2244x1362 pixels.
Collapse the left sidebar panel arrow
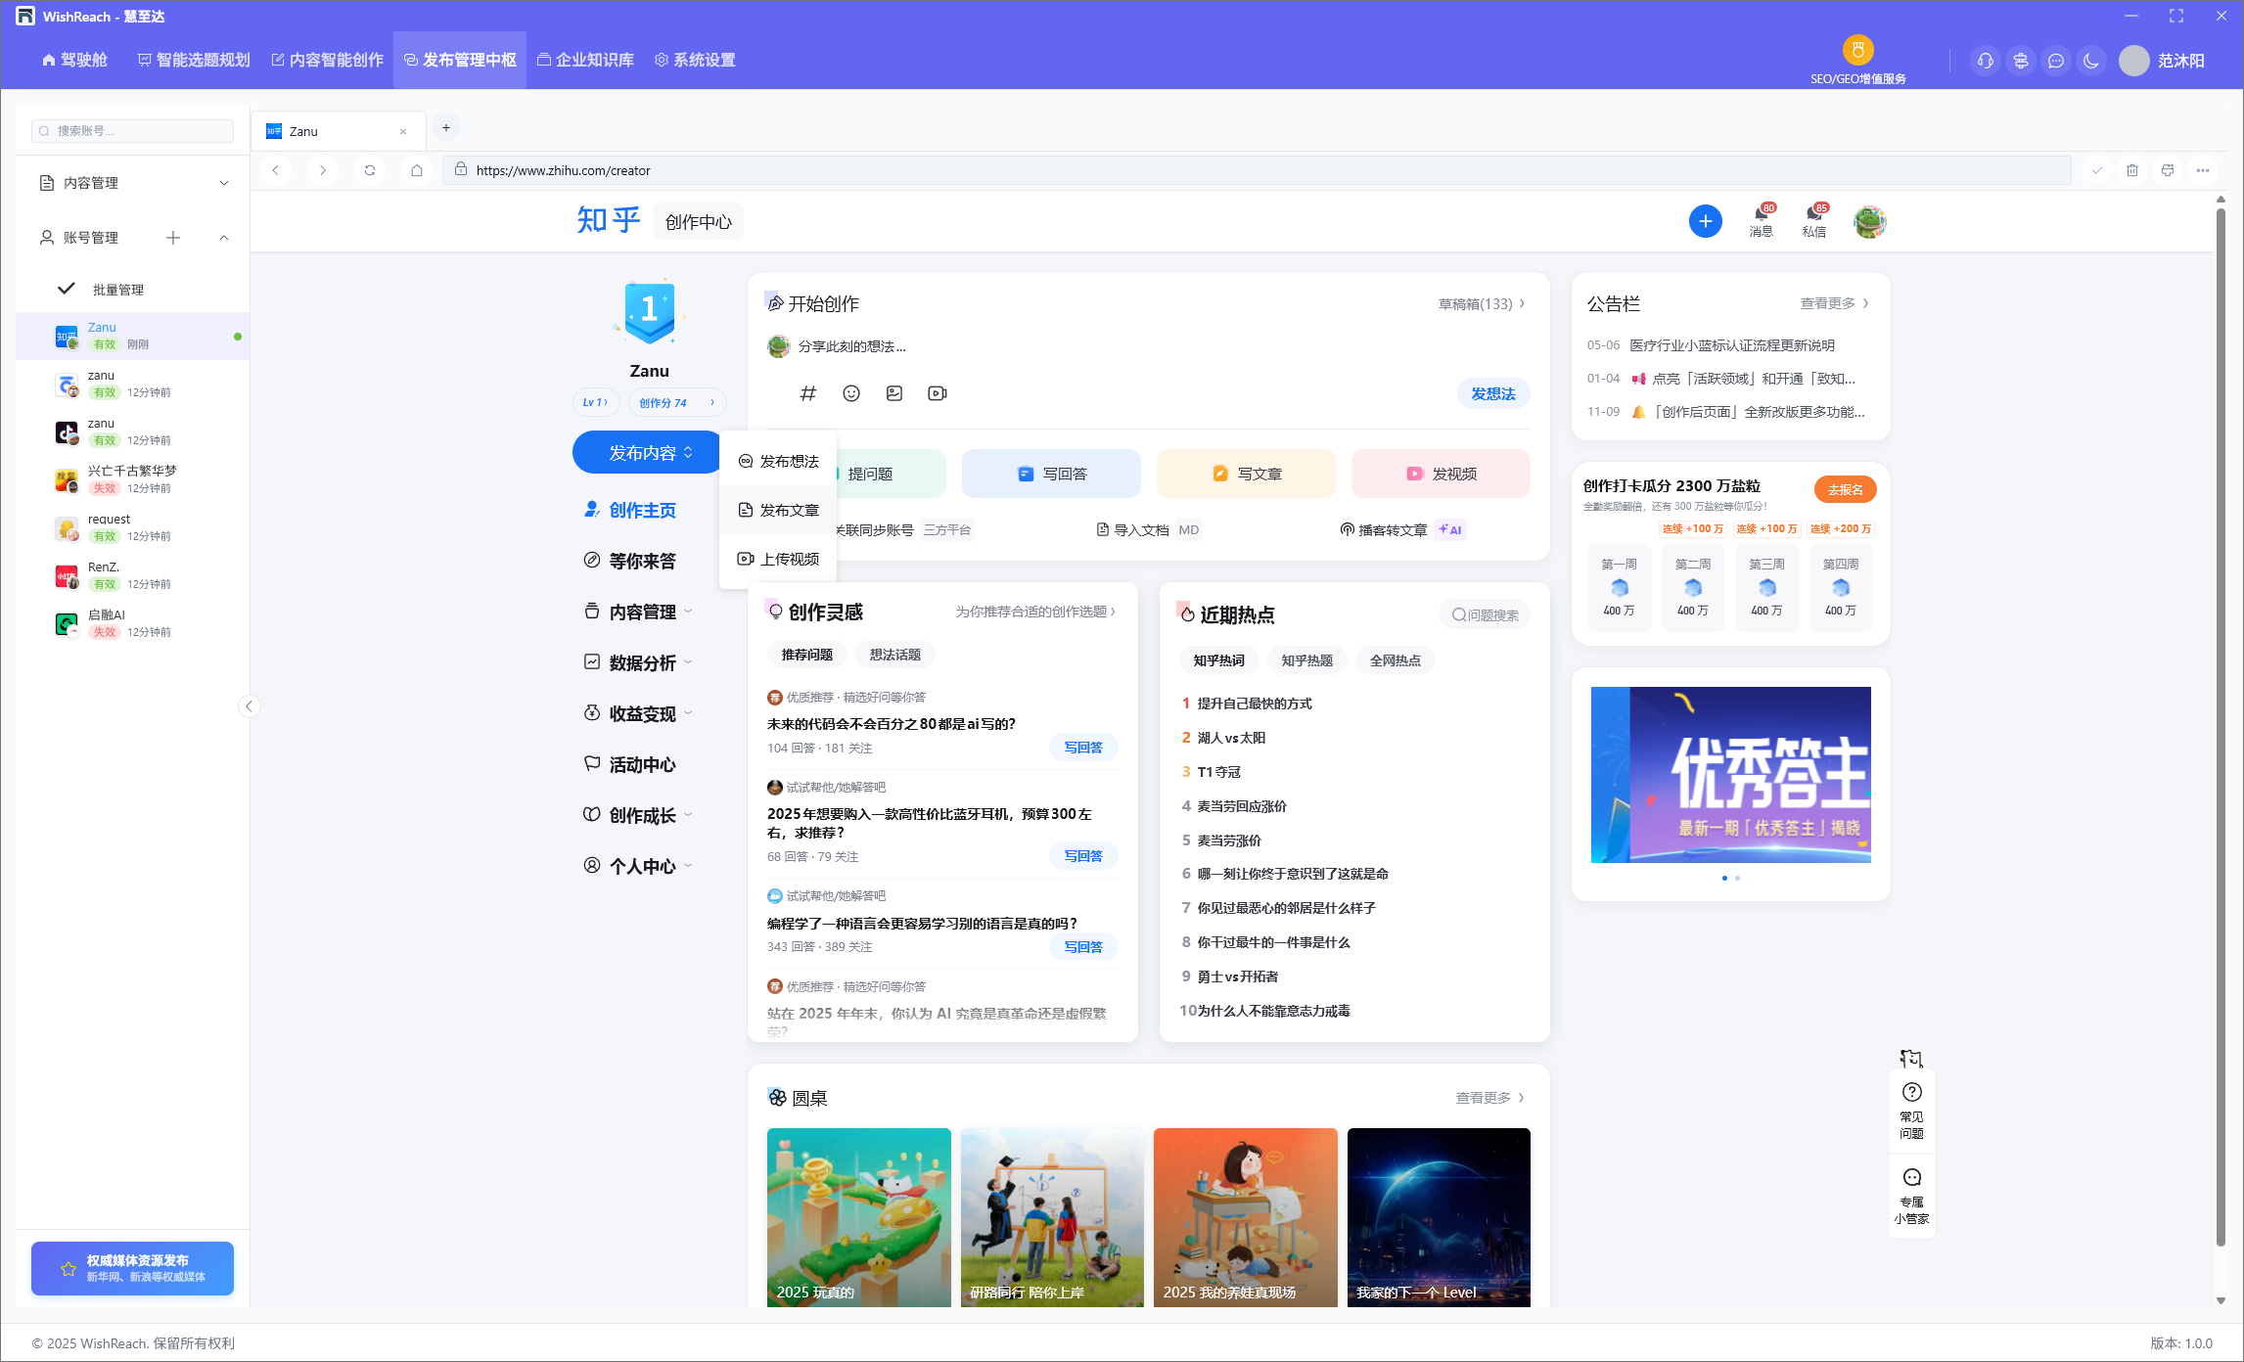click(x=250, y=706)
